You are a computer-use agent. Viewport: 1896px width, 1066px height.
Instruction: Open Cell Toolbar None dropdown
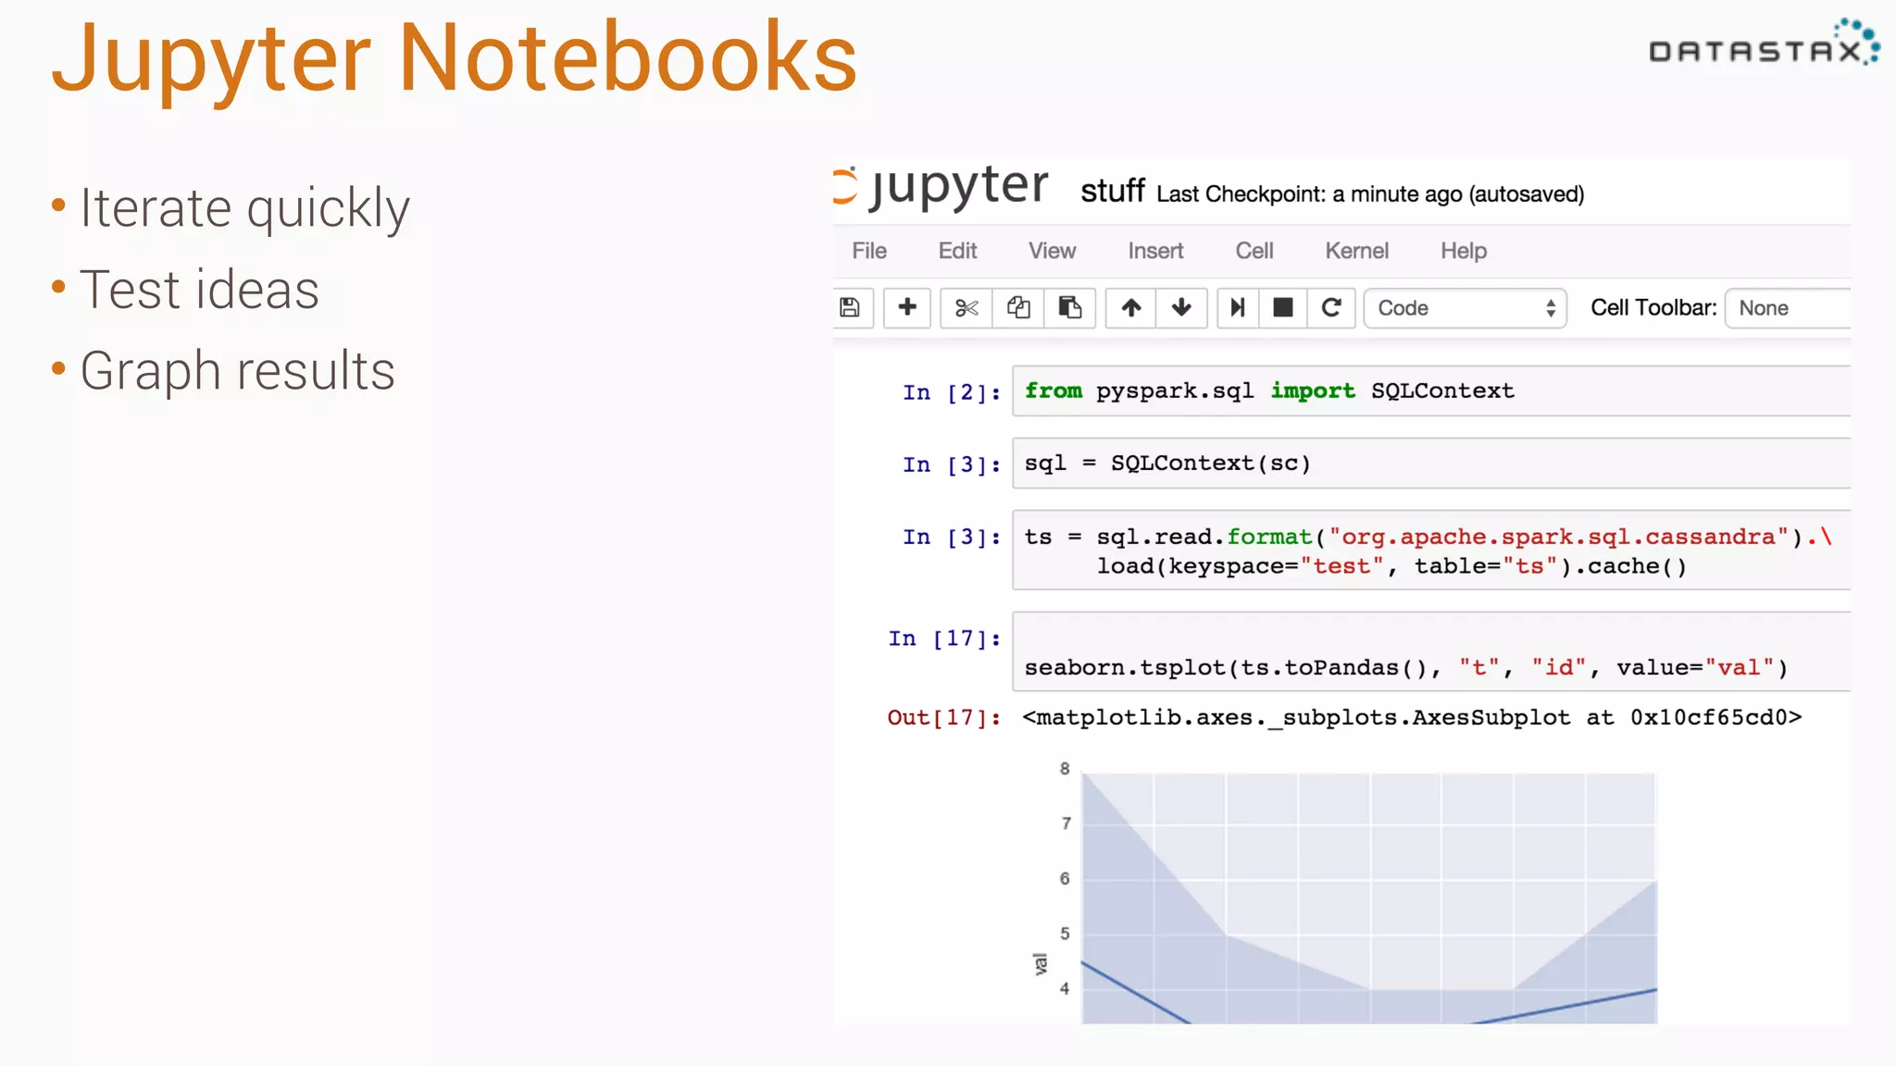(1789, 308)
